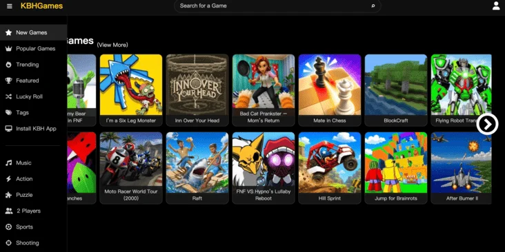This screenshot has height=252, width=505.
Task: Click the I'm a Six Leg Monster title
Action: tap(131, 121)
